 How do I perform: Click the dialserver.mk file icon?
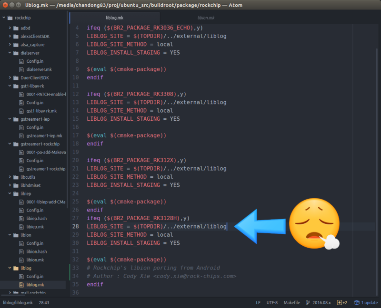pyautogui.click(x=21, y=69)
